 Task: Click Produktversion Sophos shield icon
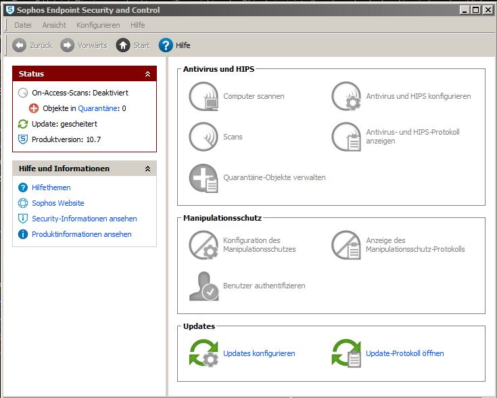pyautogui.click(x=23, y=139)
